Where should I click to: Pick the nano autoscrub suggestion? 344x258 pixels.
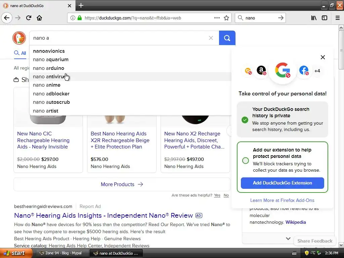pyautogui.click(x=130, y=102)
